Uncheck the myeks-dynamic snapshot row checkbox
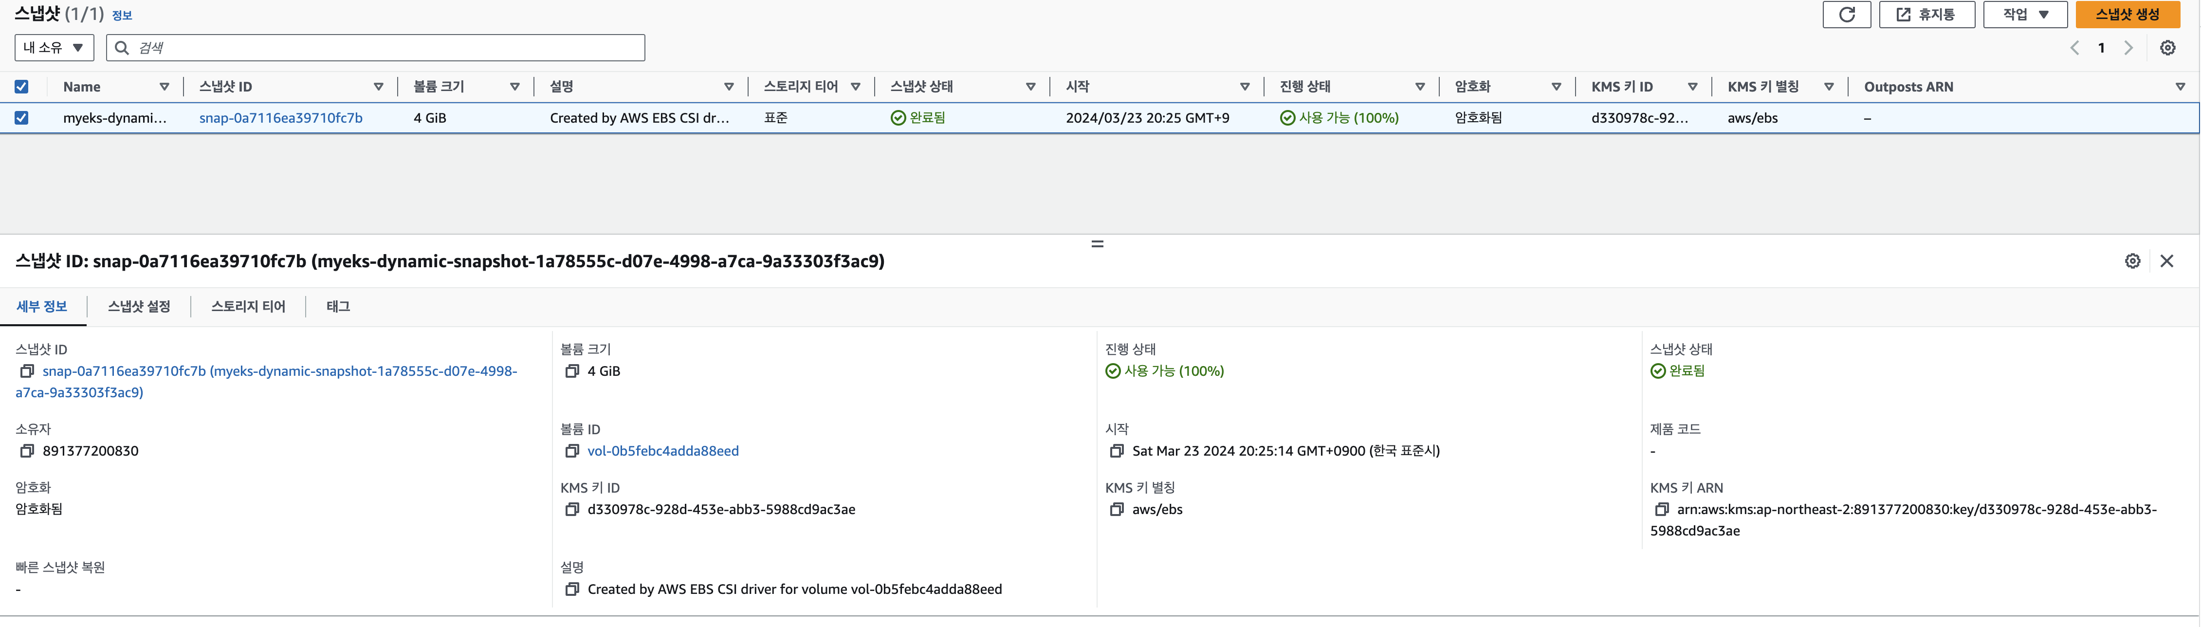 pyautogui.click(x=21, y=118)
